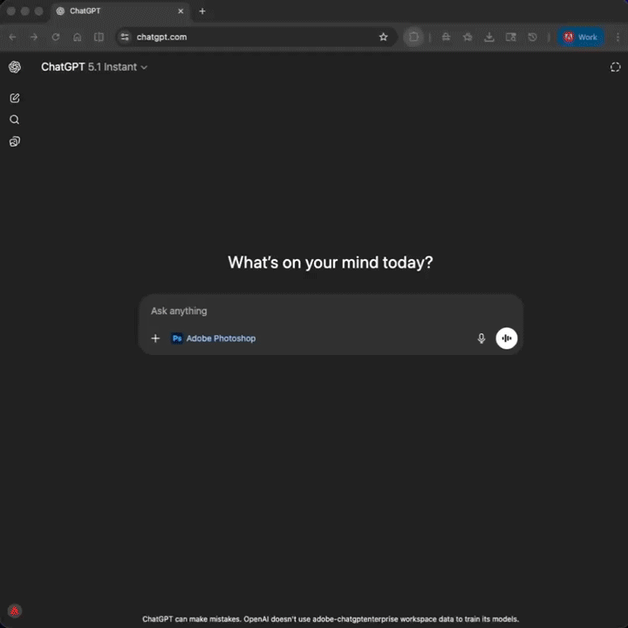Go forward with the browser forward arrow
The image size is (628, 628).
(34, 38)
